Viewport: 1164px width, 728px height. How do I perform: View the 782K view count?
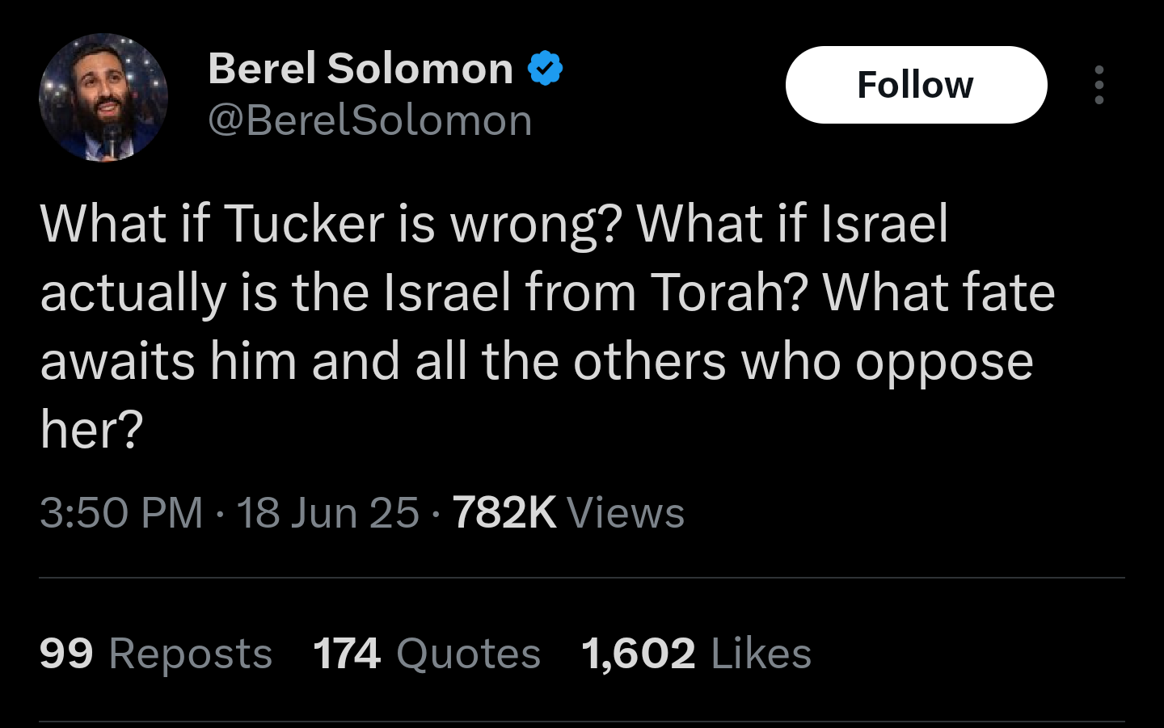pos(504,513)
